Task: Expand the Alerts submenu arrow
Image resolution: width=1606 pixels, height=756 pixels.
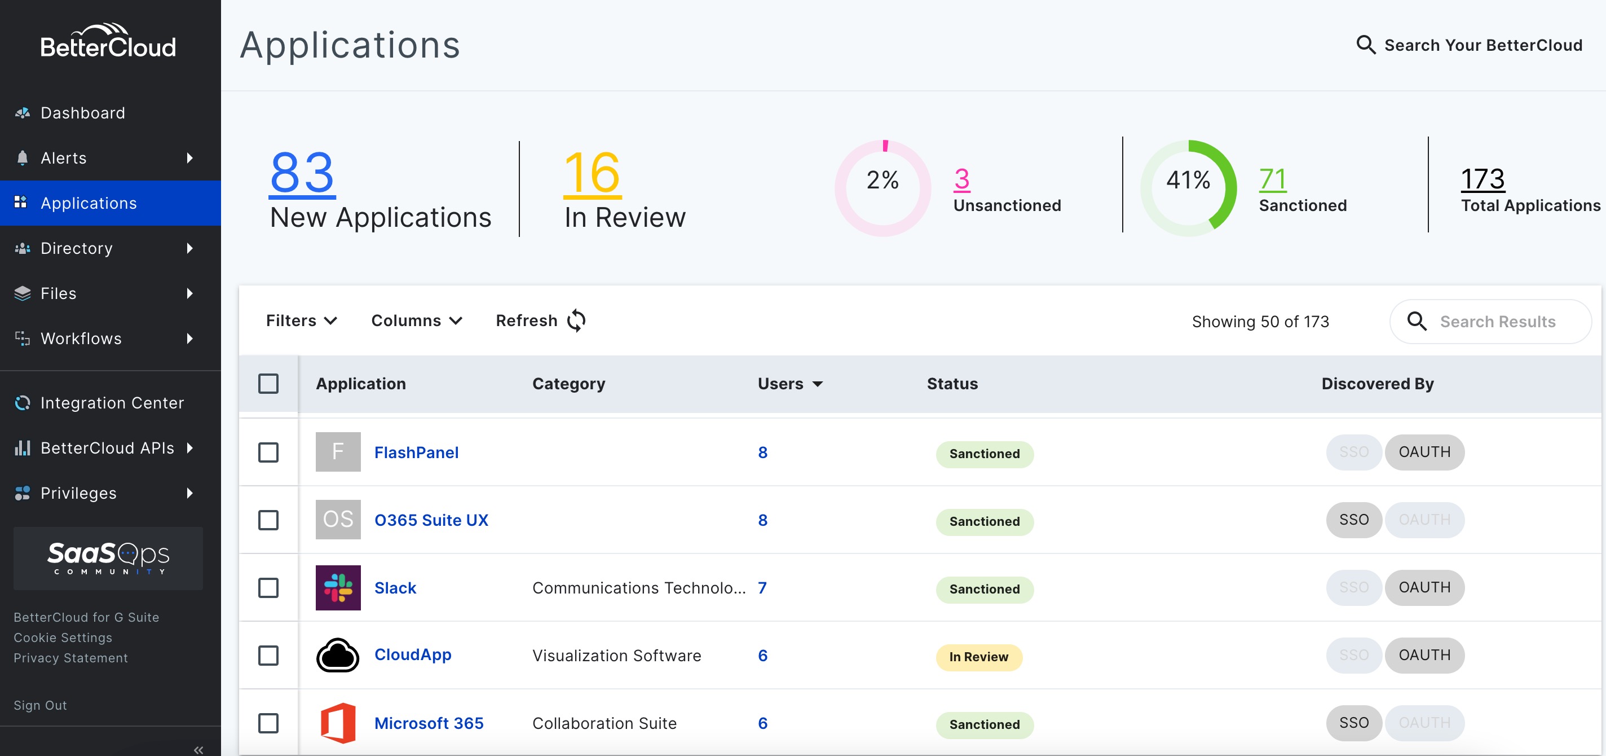Action: click(x=189, y=158)
